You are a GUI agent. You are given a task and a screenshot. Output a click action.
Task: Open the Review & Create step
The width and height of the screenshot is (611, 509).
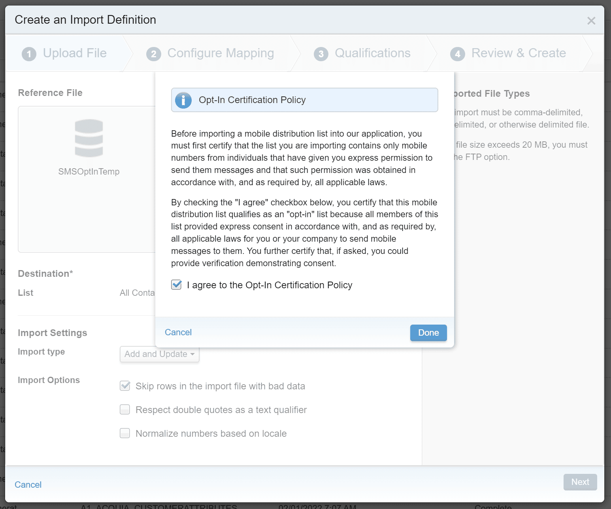[518, 53]
